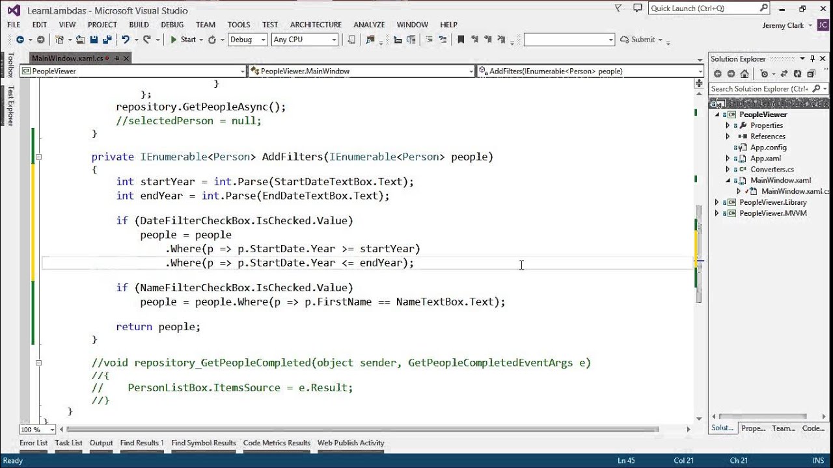Collapse the commented repository_GetPeopleCompleted outline

pos(39,363)
